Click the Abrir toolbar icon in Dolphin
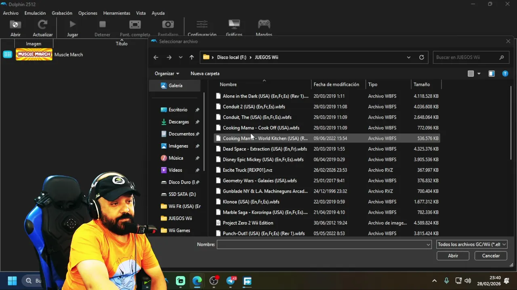517x290 pixels. coord(15,25)
